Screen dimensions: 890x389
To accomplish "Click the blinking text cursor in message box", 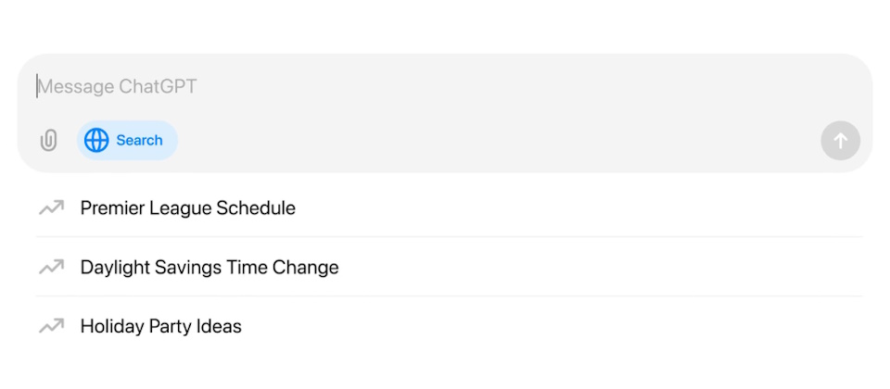I will (37, 87).
